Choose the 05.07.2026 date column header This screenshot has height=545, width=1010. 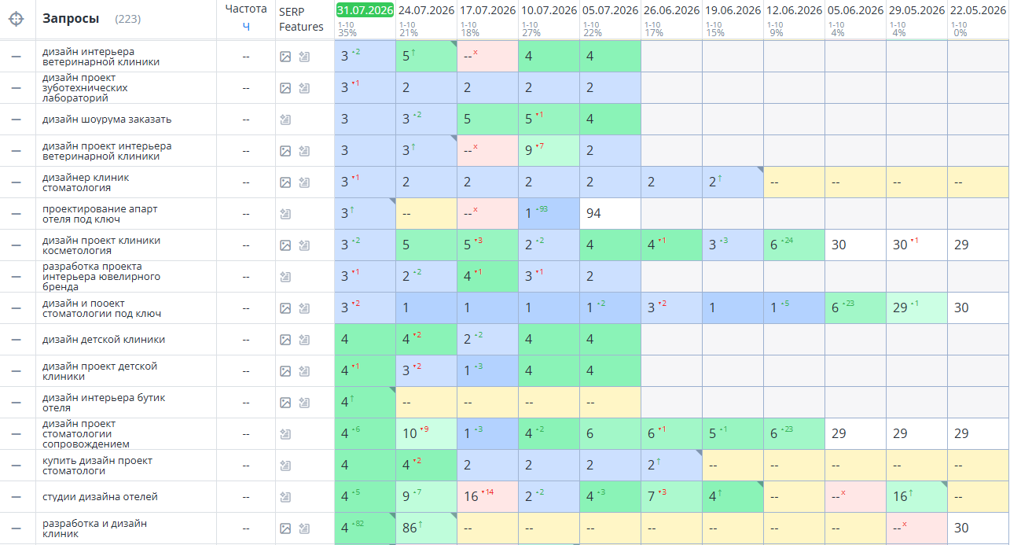610,10
